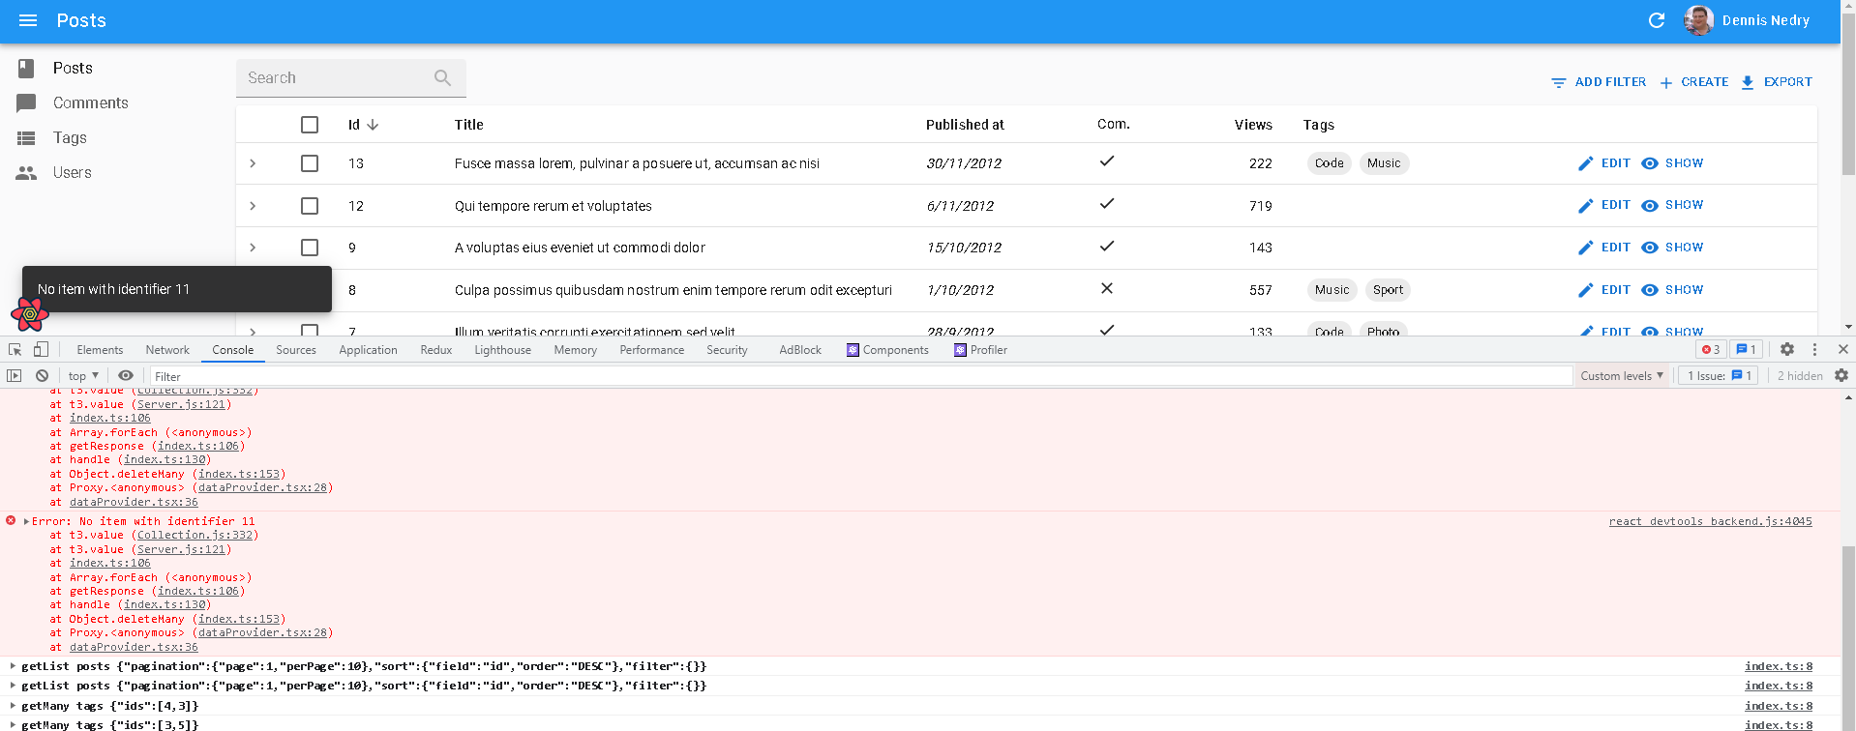The height and width of the screenshot is (731, 1856).
Task: Show the post with id 8
Action: (x=1672, y=290)
